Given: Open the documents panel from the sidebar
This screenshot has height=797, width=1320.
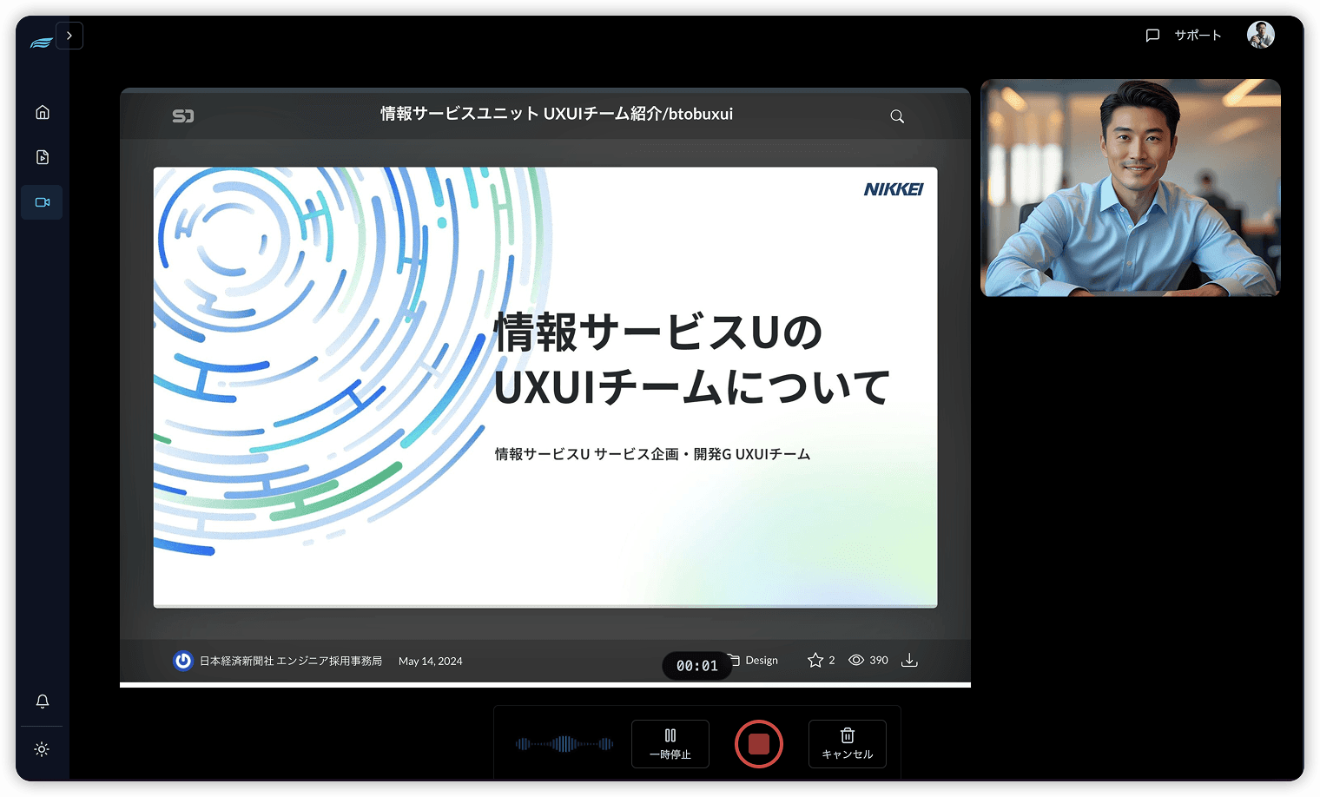Looking at the screenshot, I should 42,156.
